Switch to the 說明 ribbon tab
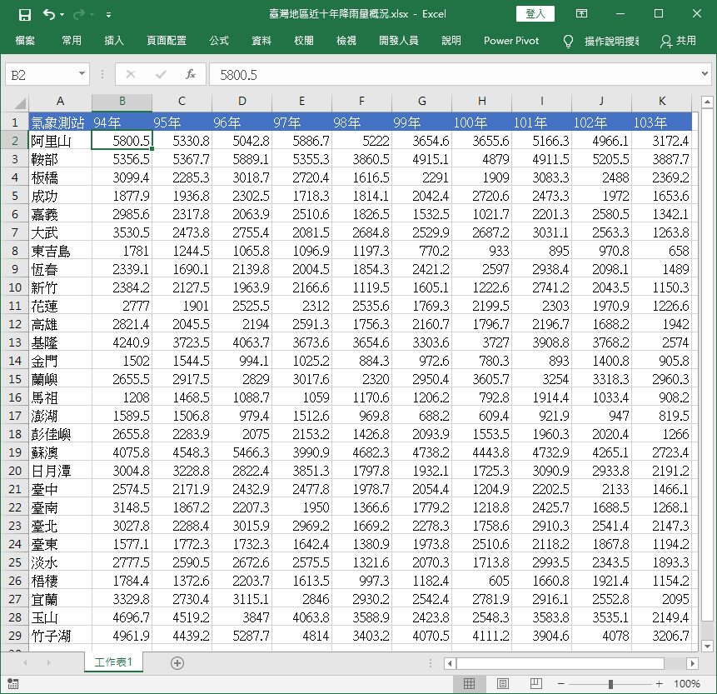The image size is (717, 694). point(451,41)
